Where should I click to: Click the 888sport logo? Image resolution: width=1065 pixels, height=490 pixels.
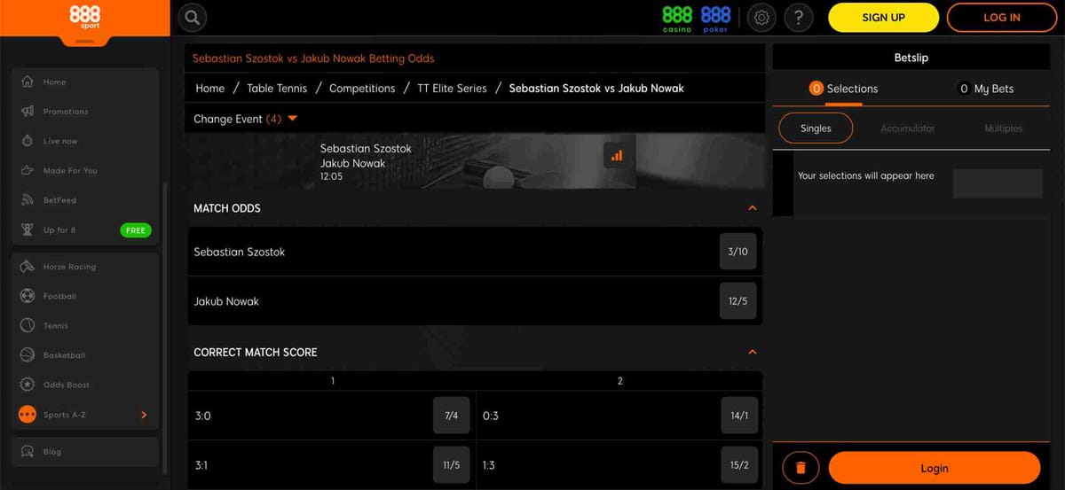(x=85, y=18)
